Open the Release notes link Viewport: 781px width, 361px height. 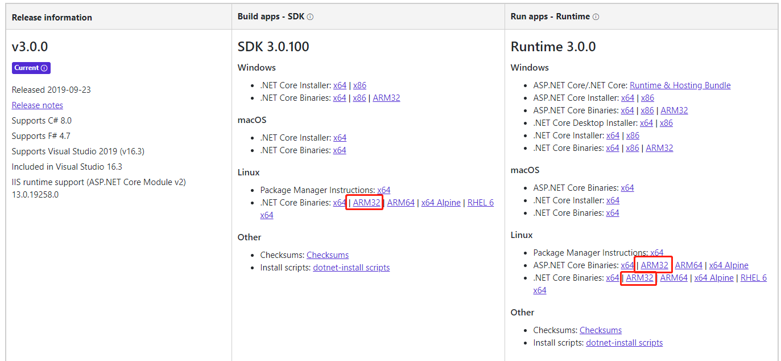click(x=38, y=105)
